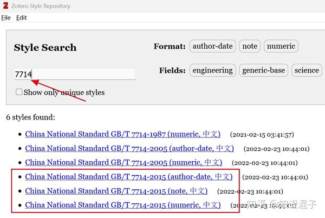Open the File menu
Screen dimensions: 325x218
coord(6,17)
